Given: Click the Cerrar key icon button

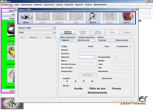Looking at the screenshot, I should pos(126,18).
